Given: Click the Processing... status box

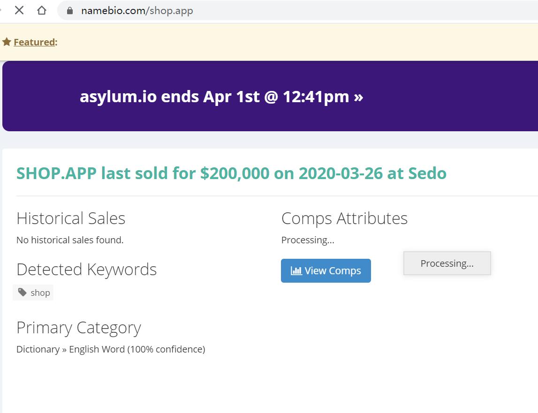Looking at the screenshot, I should tap(447, 263).
